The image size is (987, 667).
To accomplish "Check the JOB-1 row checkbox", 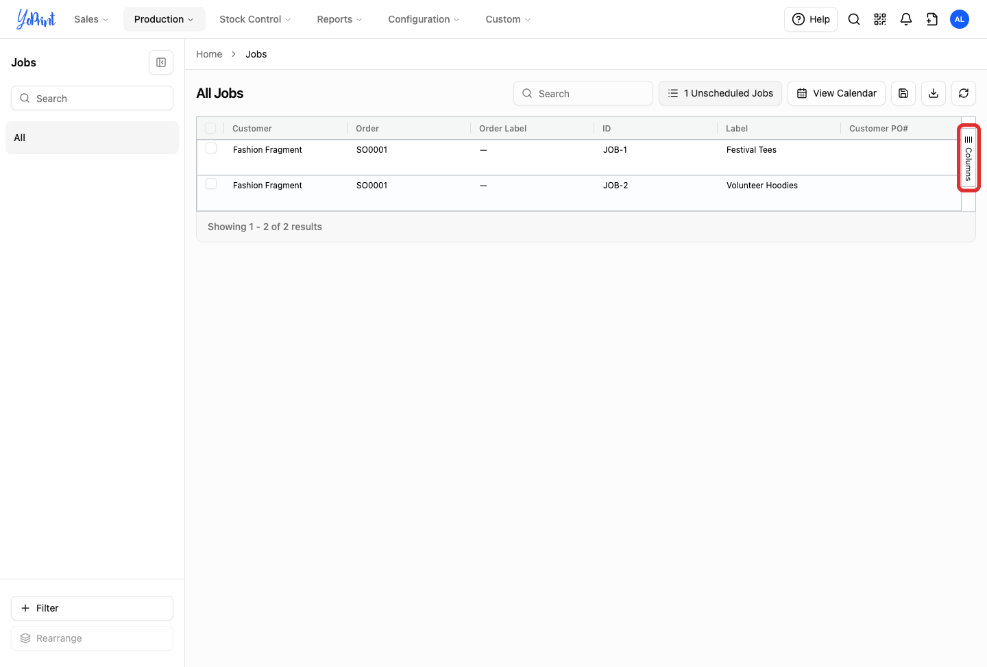I will click(x=211, y=148).
